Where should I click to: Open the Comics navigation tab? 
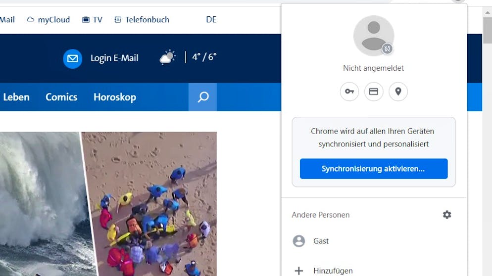61,97
